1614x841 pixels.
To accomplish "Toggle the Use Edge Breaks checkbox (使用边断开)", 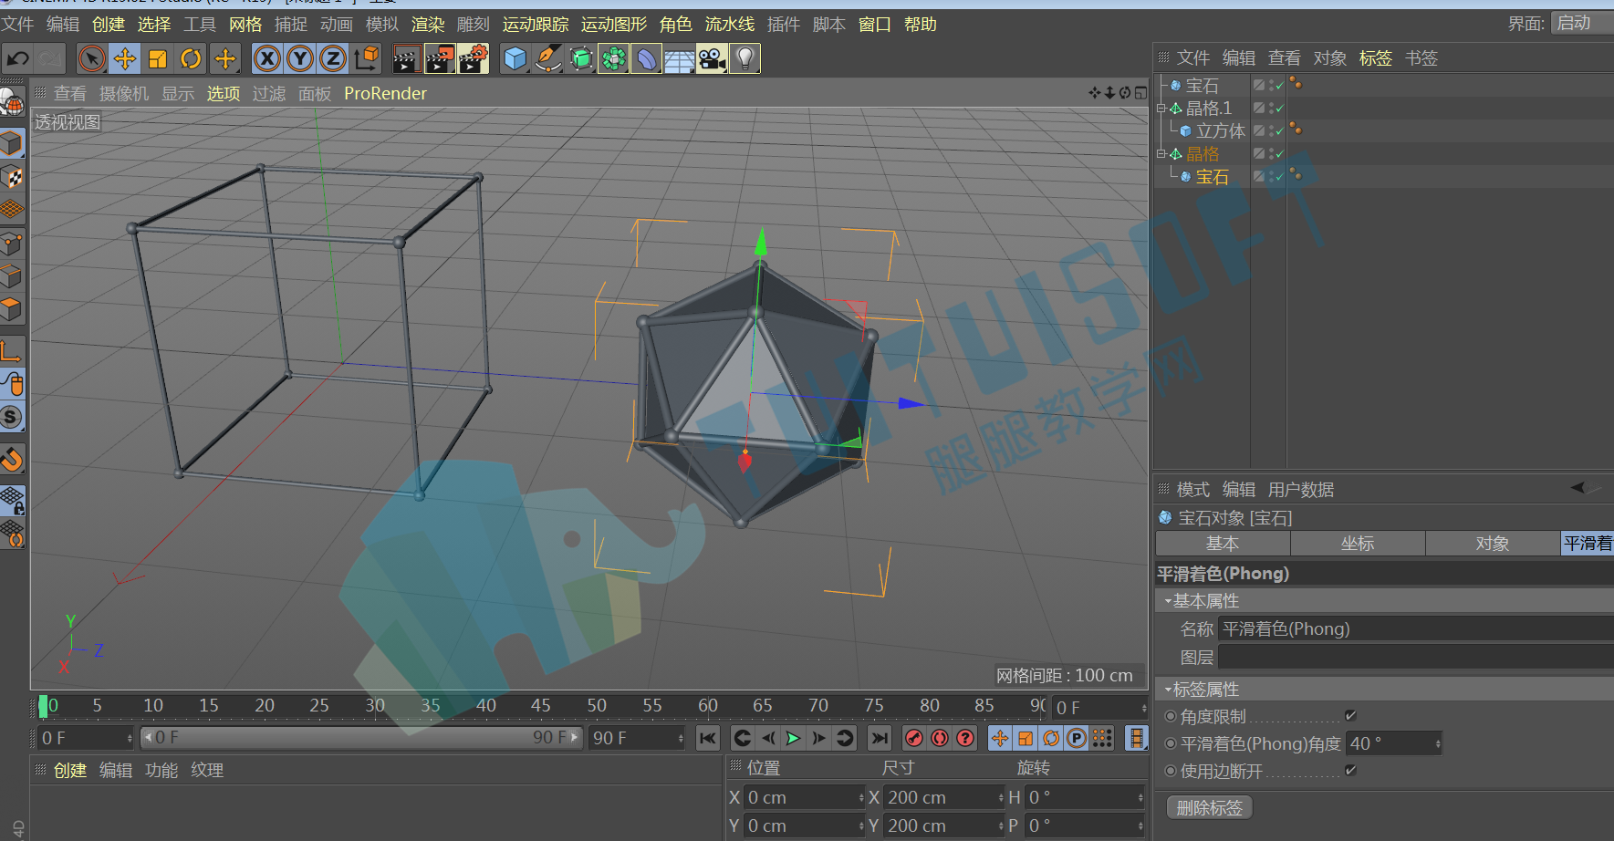I will coord(1350,771).
